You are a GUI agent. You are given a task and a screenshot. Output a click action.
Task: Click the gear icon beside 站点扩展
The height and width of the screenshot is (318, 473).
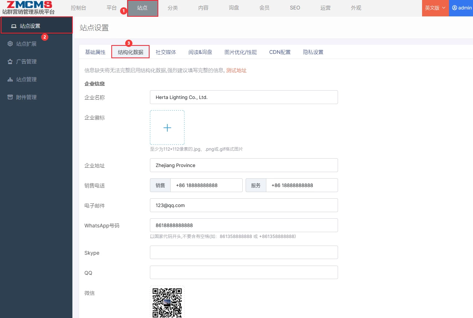10,44
